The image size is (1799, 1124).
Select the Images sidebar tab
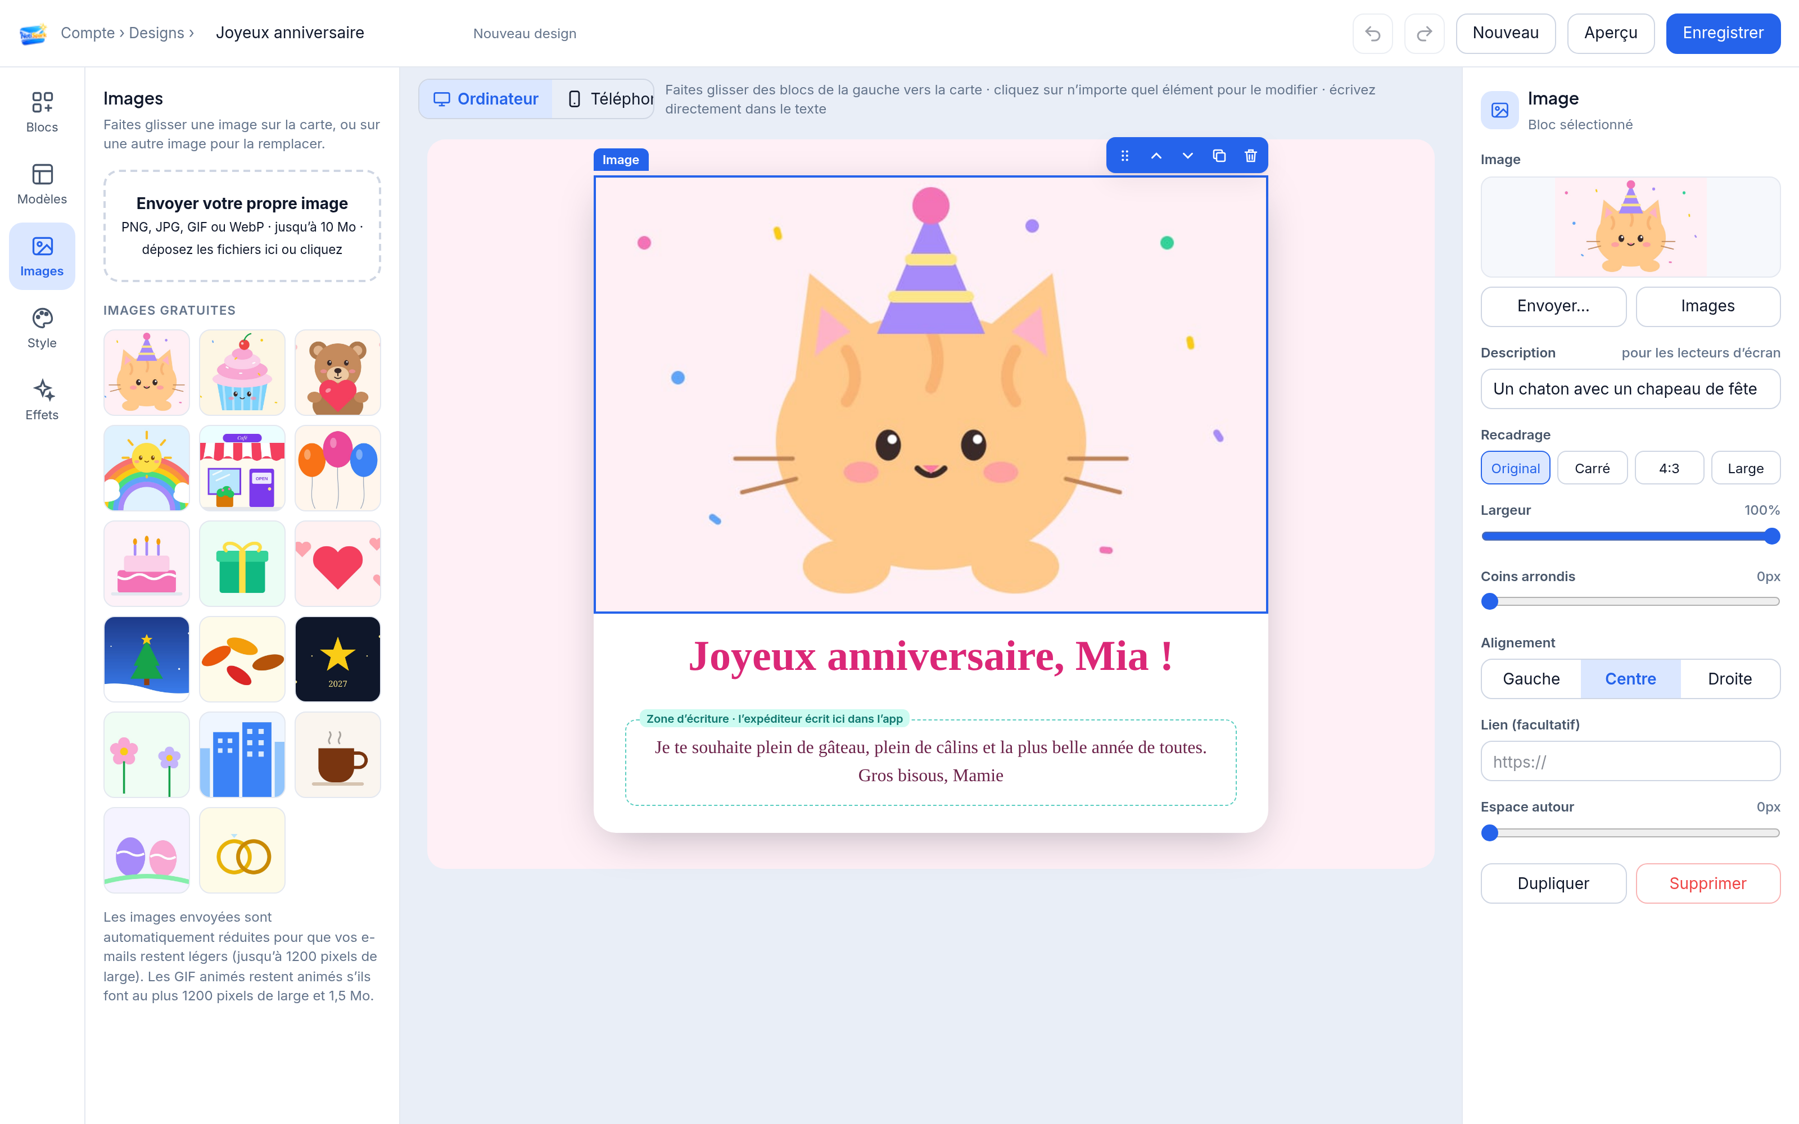[x=42, y=256]
